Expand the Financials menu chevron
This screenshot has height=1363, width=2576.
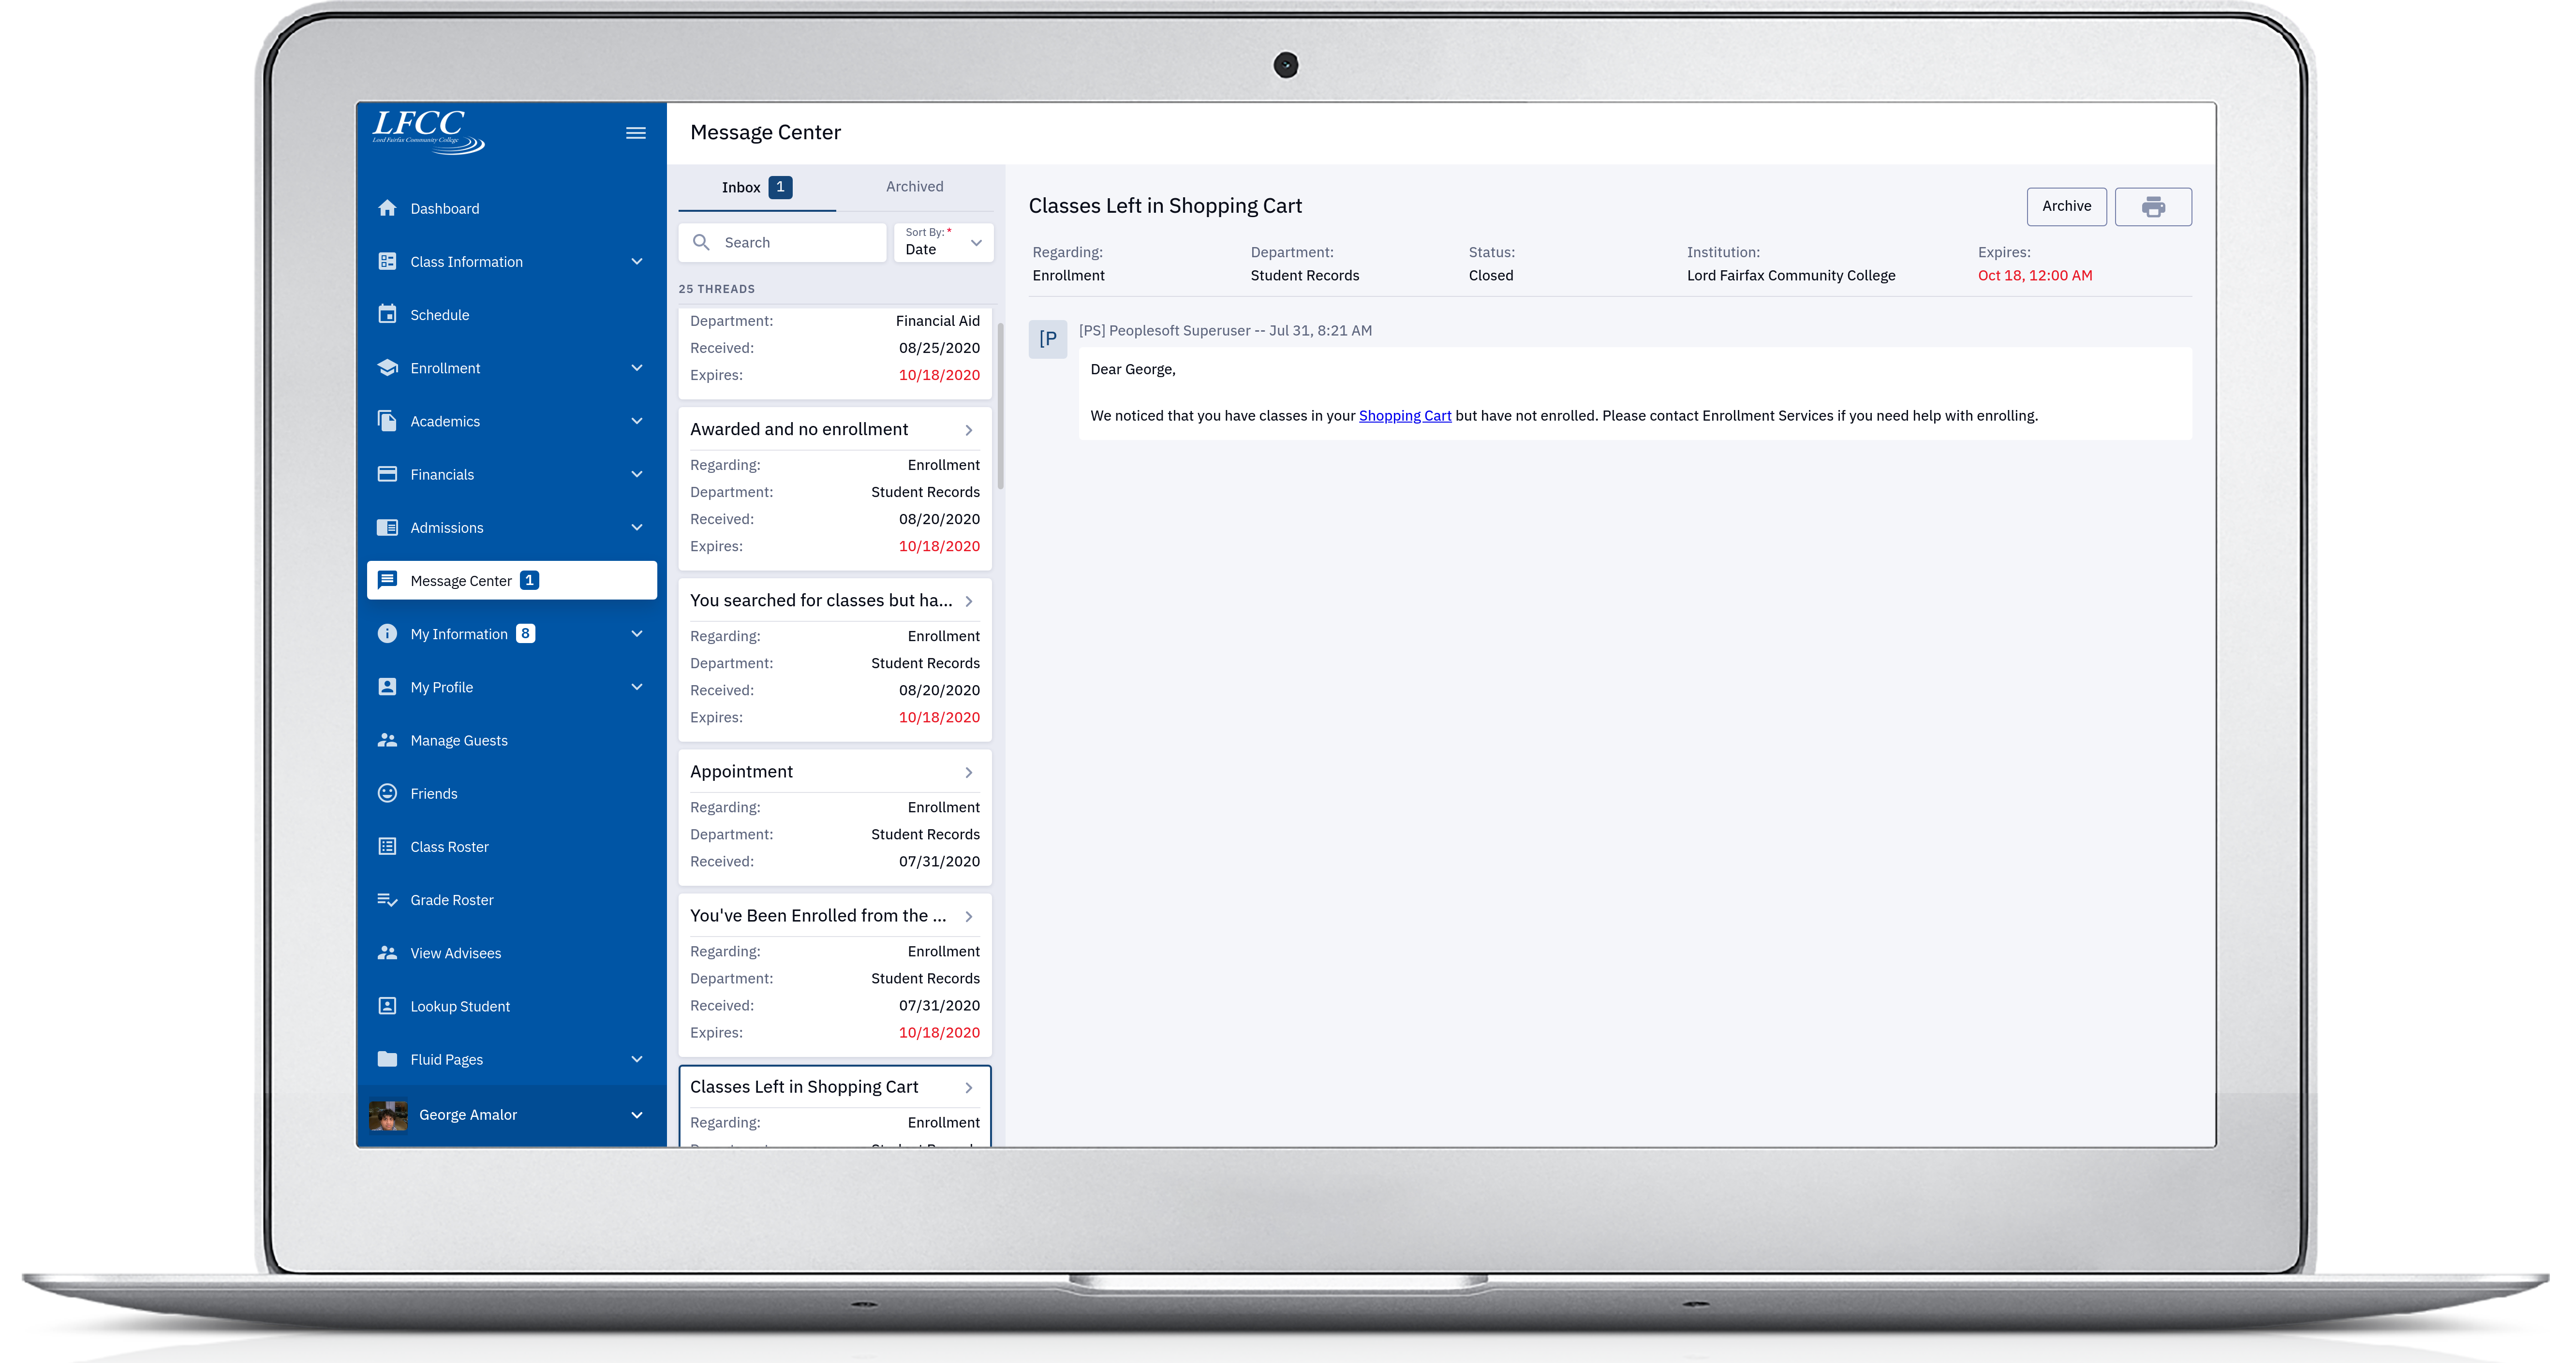637,474
